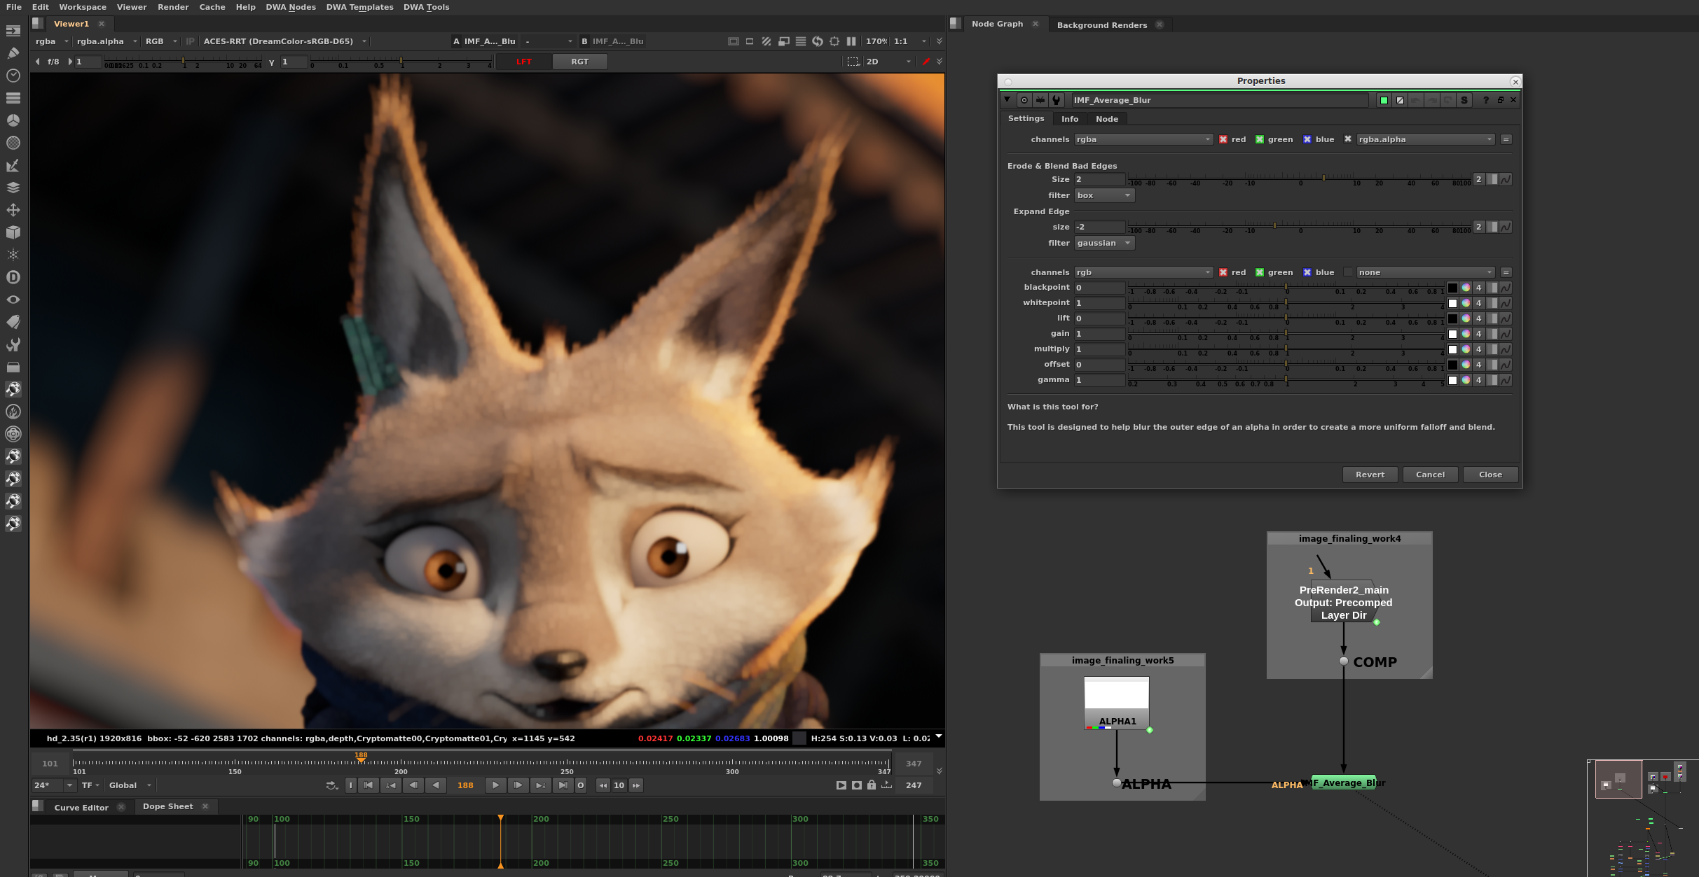Click the Revert button
This screenshot has width=1699, height=877.
point(1370,475)
